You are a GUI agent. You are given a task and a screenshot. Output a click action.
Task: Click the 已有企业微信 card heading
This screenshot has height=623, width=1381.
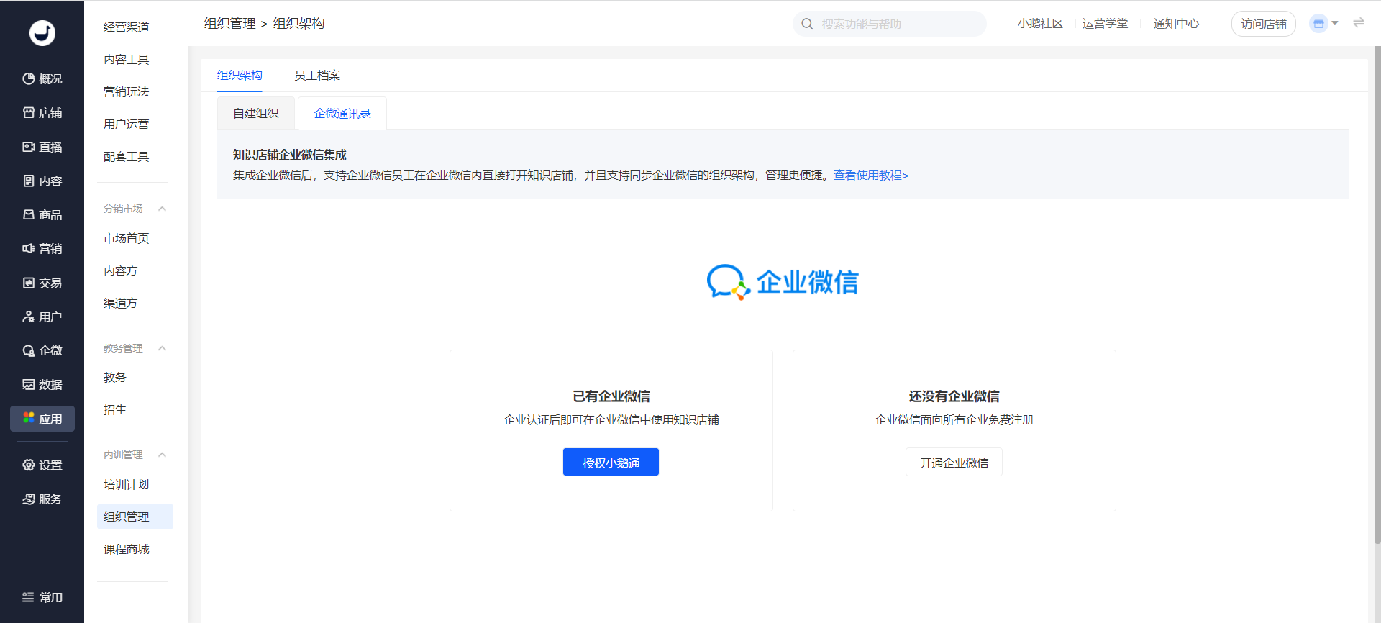pyautogui.click(x=611, y=396)
